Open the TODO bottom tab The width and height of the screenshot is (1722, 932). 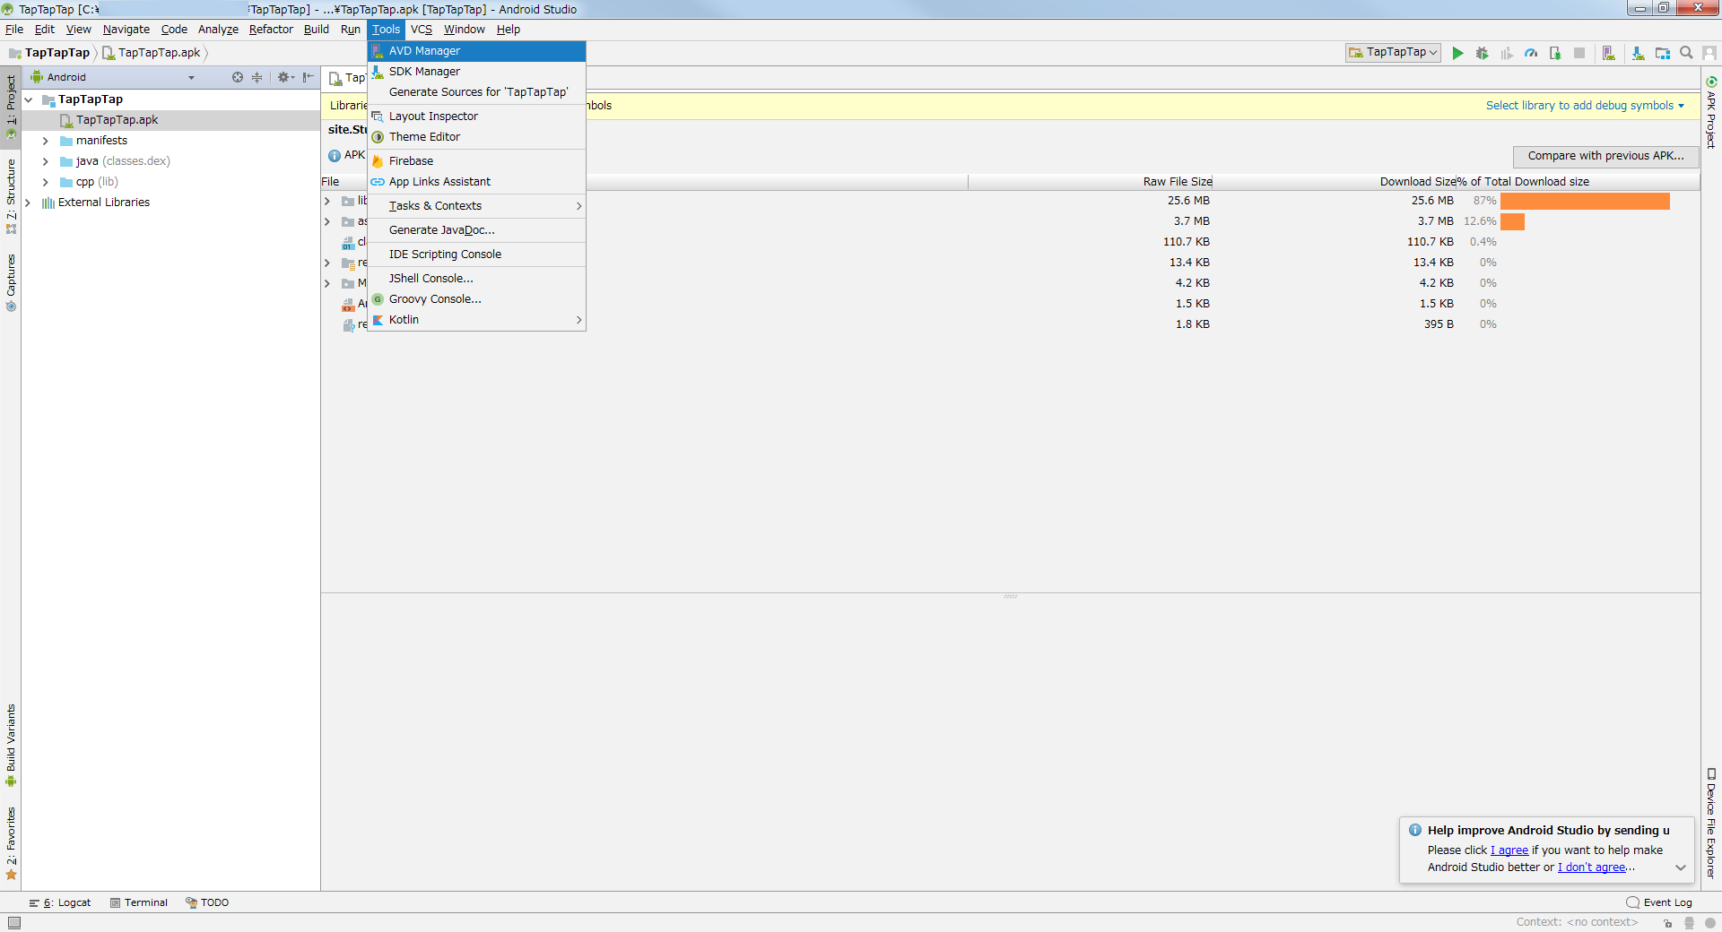point(207,902)
